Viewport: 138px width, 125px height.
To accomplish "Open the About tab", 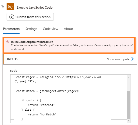I will (68, 29).
